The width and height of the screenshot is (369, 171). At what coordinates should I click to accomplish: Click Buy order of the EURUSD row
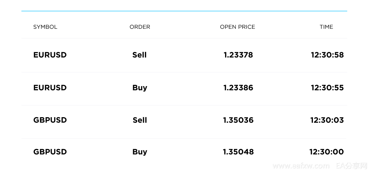(140, 88)
